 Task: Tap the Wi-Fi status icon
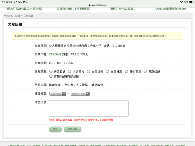click(x=181, y=2)
